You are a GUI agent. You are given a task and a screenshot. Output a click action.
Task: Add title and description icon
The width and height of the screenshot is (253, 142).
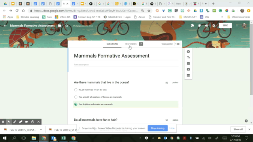pos(188,58)
